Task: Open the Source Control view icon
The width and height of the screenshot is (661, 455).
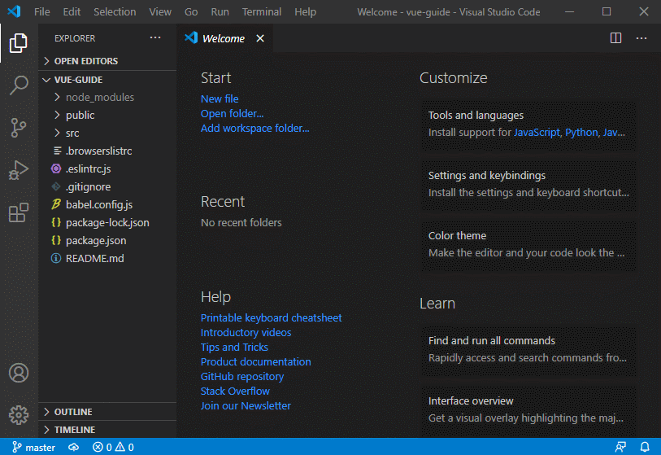Action: point(19,128)
